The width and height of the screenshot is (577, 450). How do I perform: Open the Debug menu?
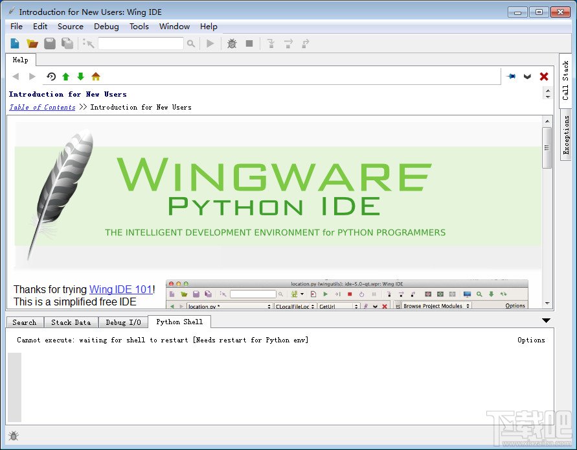coord(106,27)
